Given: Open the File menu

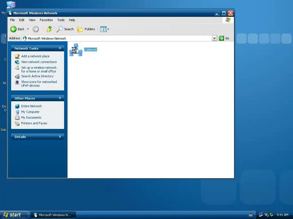Looking at the screenshot, I should pyautogui.click(x=12, y=20).
